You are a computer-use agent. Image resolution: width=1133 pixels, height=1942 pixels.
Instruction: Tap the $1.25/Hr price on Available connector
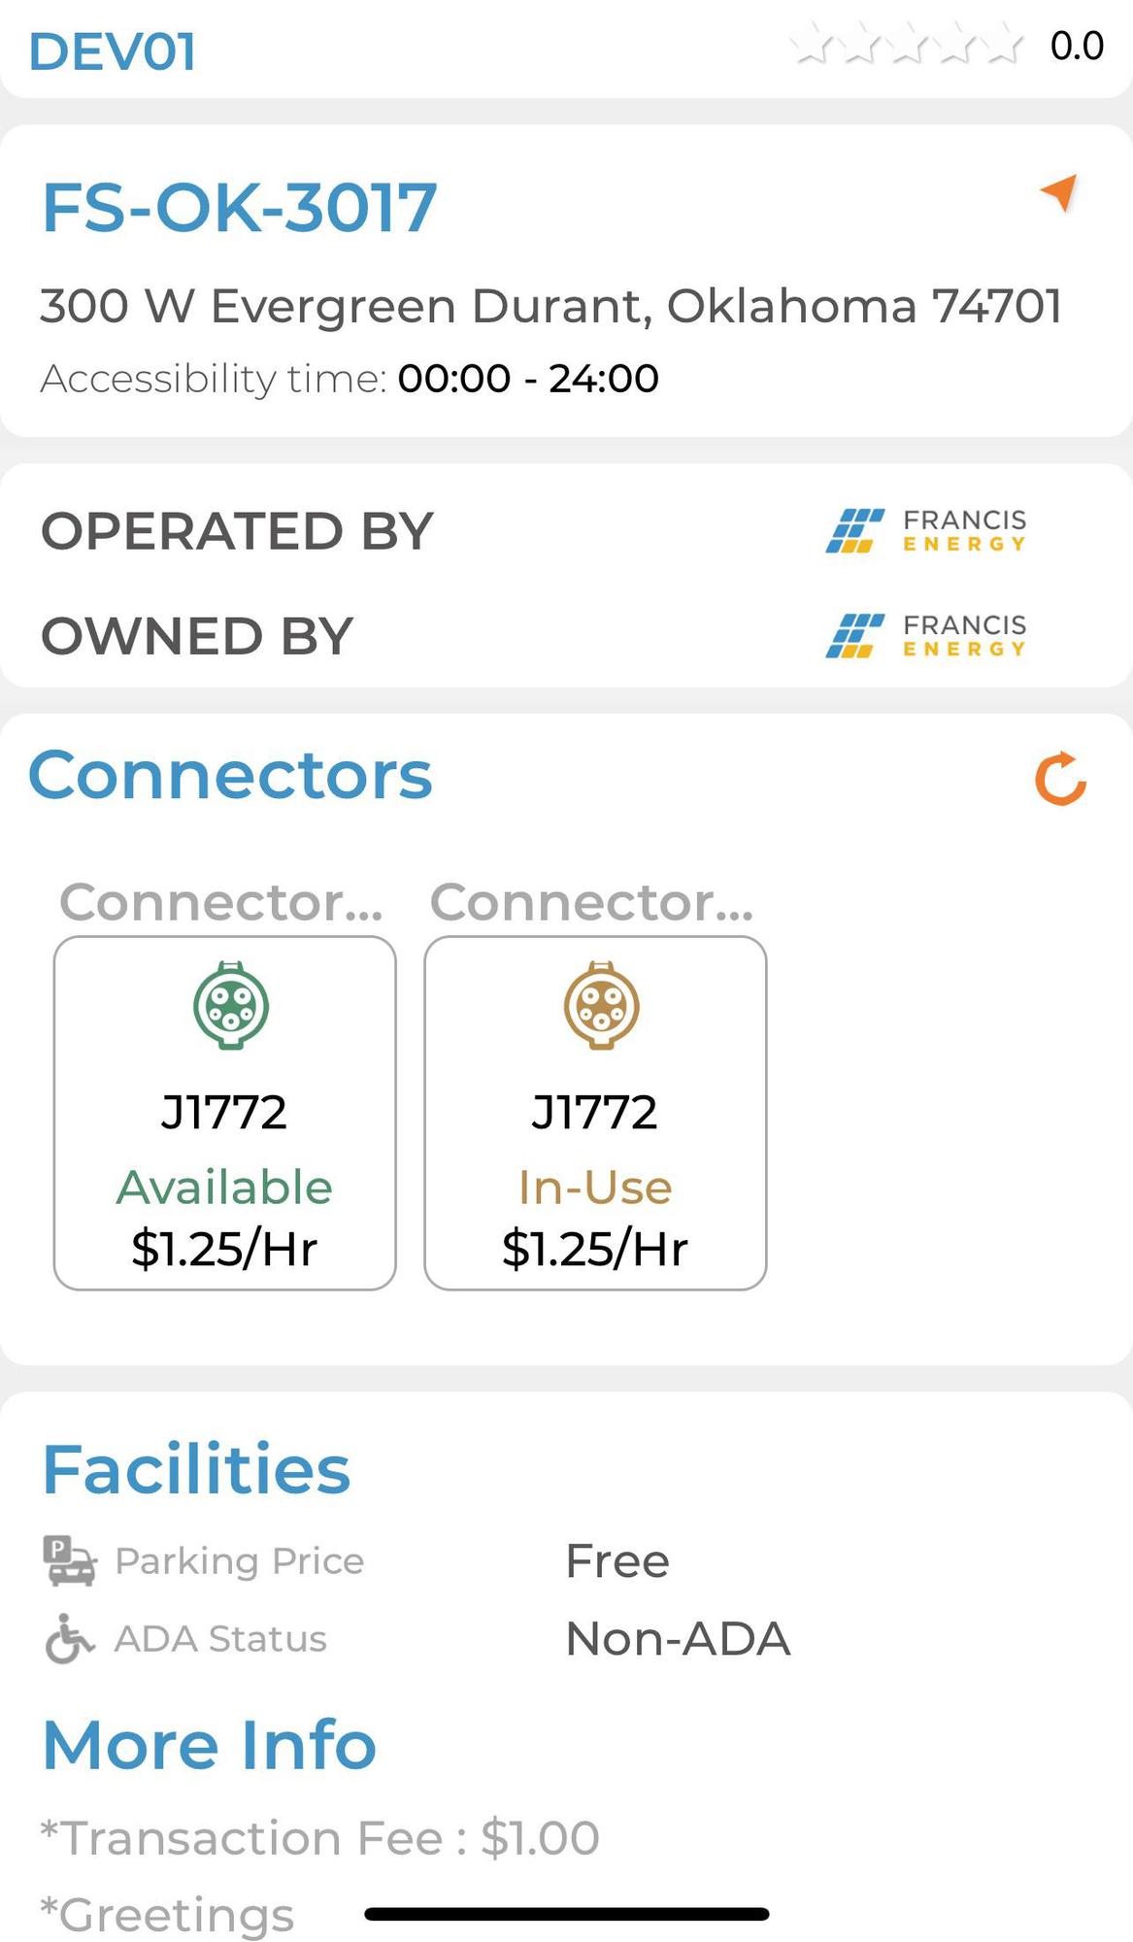pos(224,1248)
